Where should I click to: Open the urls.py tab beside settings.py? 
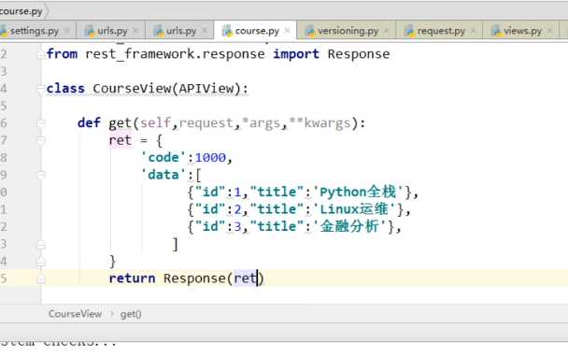(x=112, y=31)
